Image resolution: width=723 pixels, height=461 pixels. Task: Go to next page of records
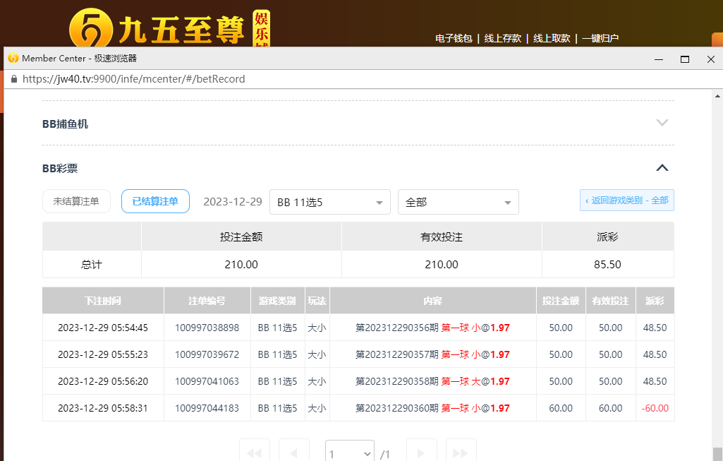tap(421, 453)
